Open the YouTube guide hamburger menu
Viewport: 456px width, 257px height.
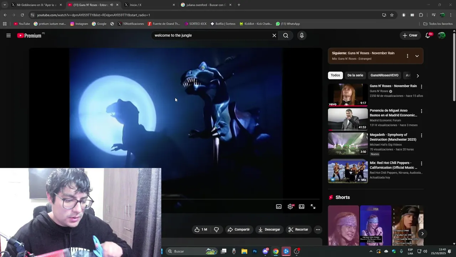(9, 35)
